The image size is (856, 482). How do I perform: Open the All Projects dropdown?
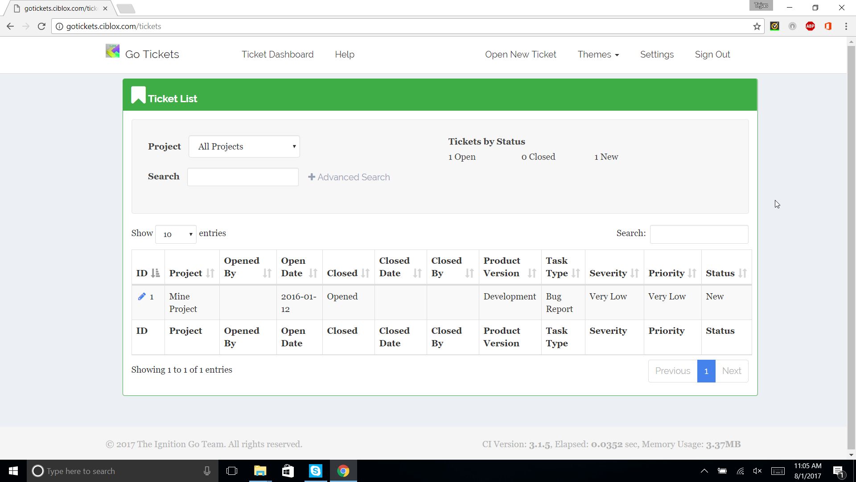(x=244, y=146)
